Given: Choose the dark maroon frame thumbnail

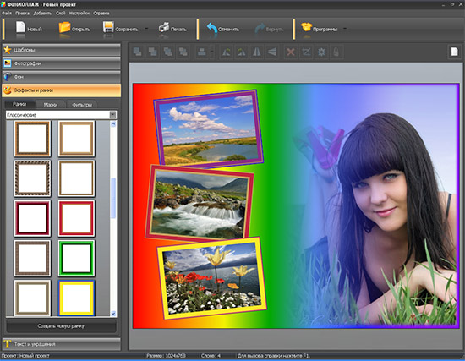Looking at the screenshot, I should [33, 218].
